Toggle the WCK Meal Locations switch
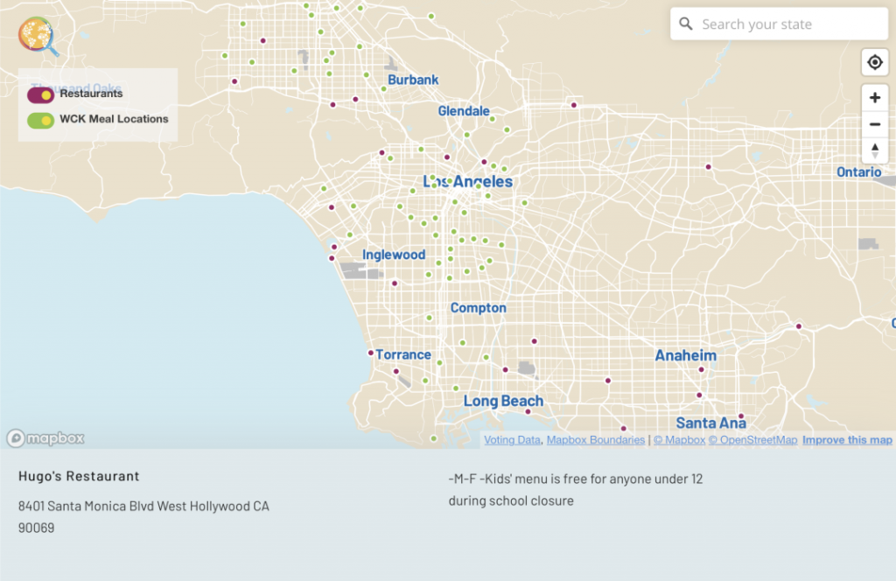The height and width of the screenshot is (581, 896). [41, 120]
